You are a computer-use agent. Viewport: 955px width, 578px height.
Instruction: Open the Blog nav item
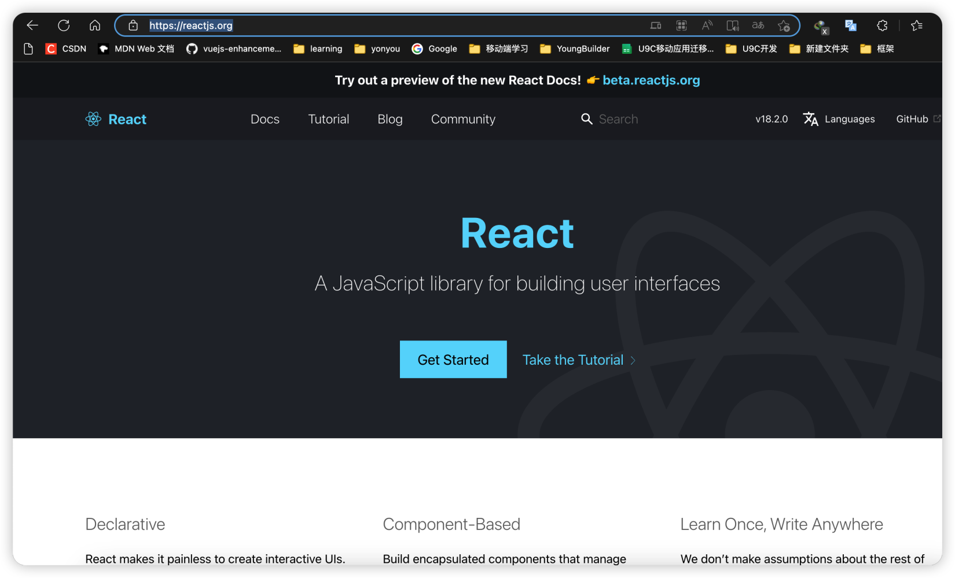pyautogui.click(x=390, y=119)
